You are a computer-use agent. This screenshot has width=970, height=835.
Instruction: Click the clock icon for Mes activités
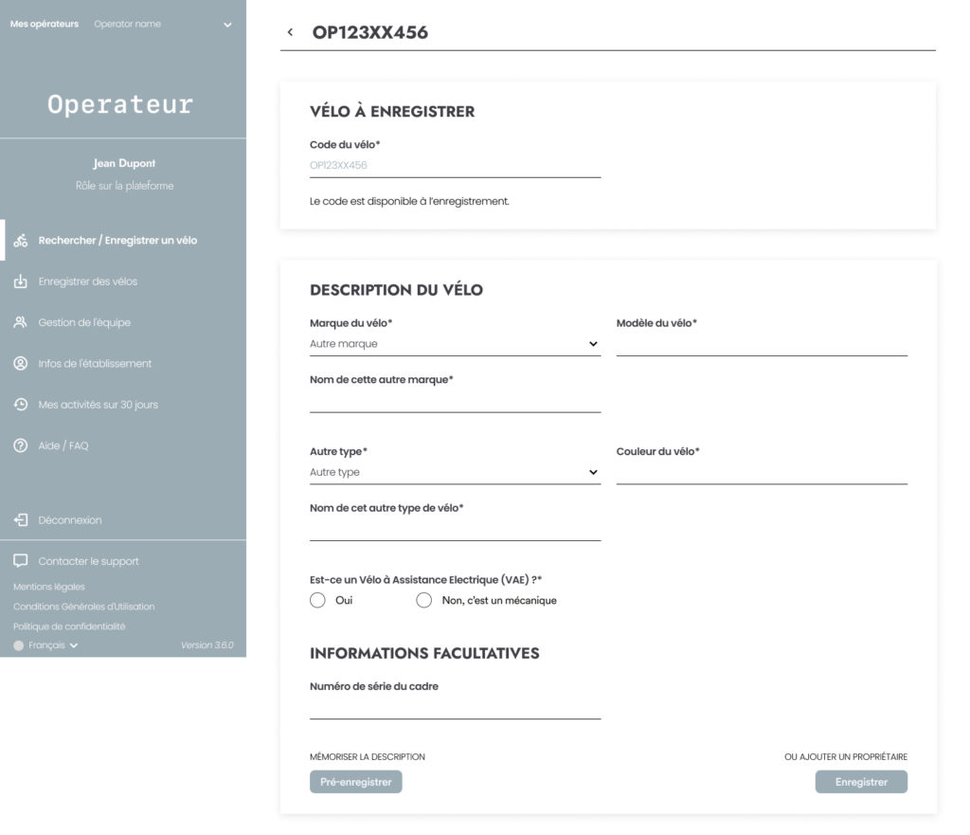21,404
